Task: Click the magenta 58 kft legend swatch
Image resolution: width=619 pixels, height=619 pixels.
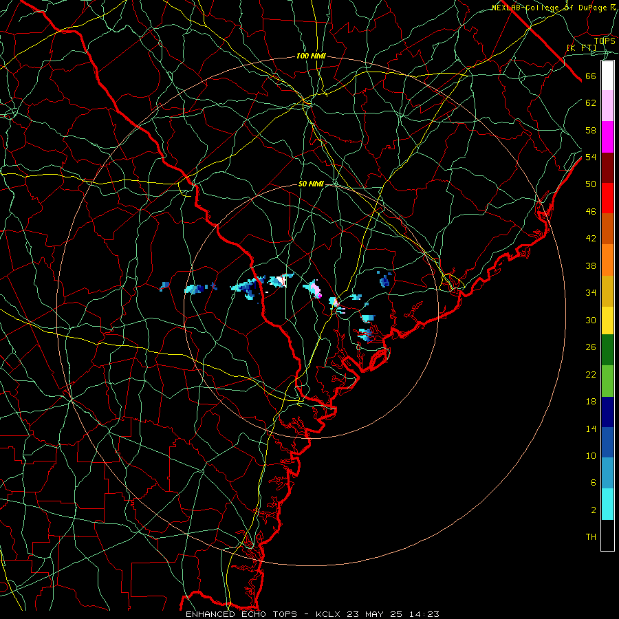Action: point(607,137)
